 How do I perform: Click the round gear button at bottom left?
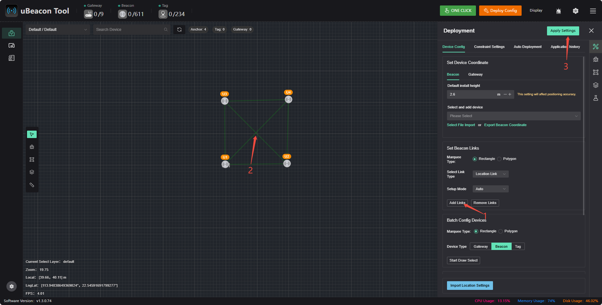coord(12,286)
